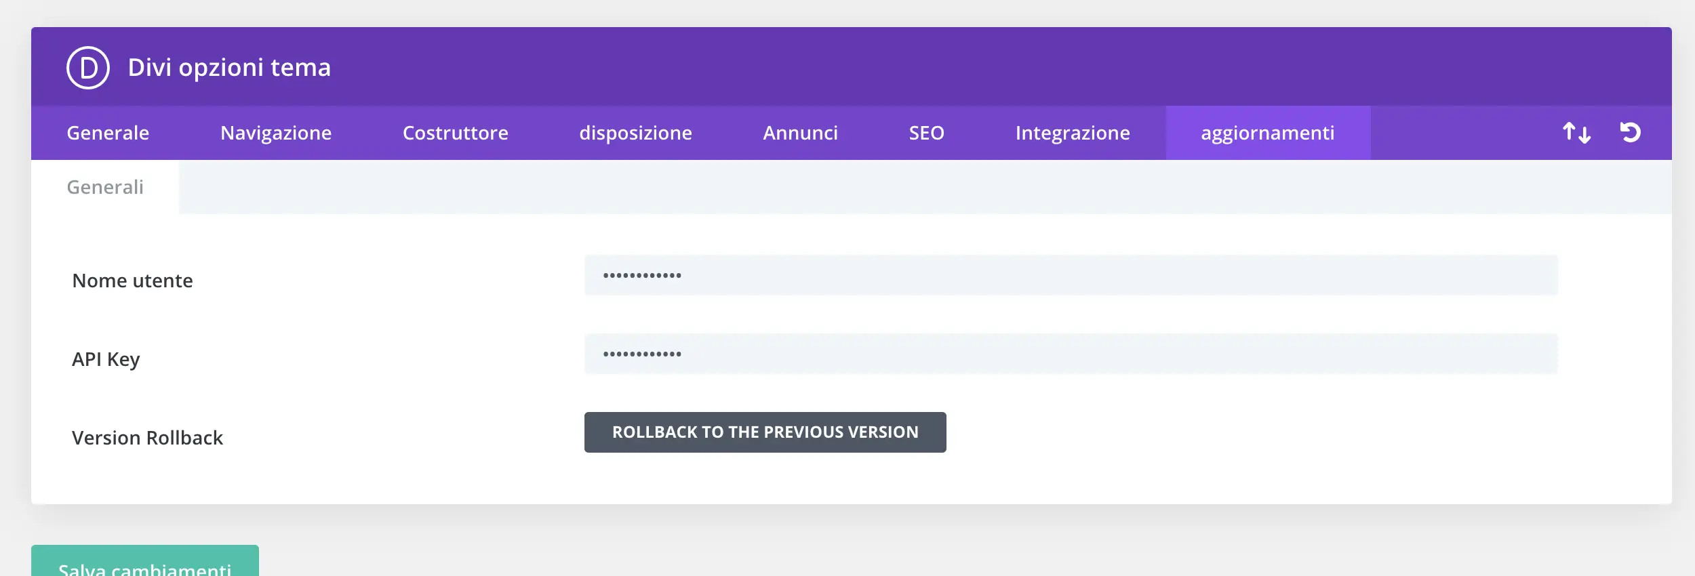The image size is (1695, 576).
Task: Click the Version Rollback label
Action: click(x=147, y=438)
